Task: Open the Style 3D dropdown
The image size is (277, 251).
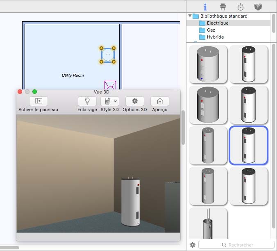Action: point(109,101)
